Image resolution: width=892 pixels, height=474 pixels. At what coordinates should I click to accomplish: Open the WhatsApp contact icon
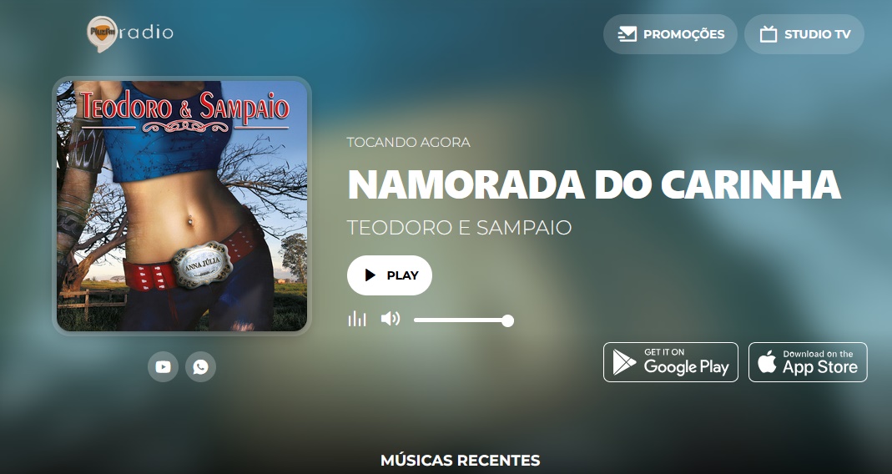tap(200, 367)
